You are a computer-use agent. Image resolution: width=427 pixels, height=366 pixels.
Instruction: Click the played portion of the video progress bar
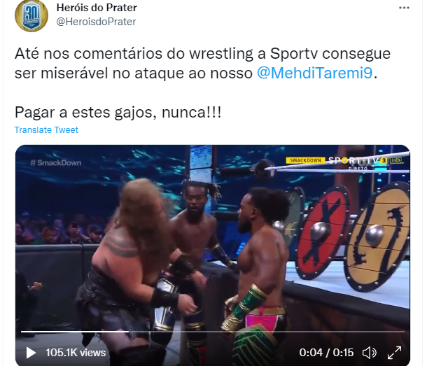(75, 332)
